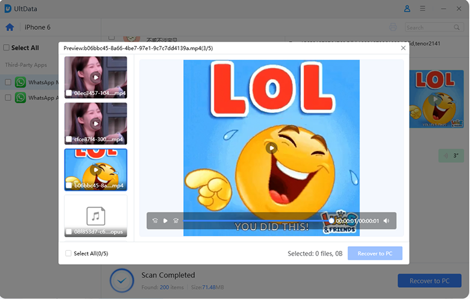Toggle sidebar Select All checkbox
Screen dimensions: 470x299
click(x=6, y=48)
